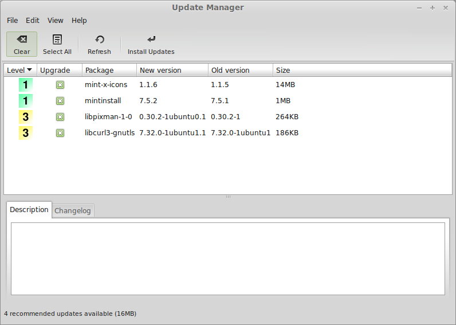
Task: Minimize the Update Manager window
Action: point(419,8)
